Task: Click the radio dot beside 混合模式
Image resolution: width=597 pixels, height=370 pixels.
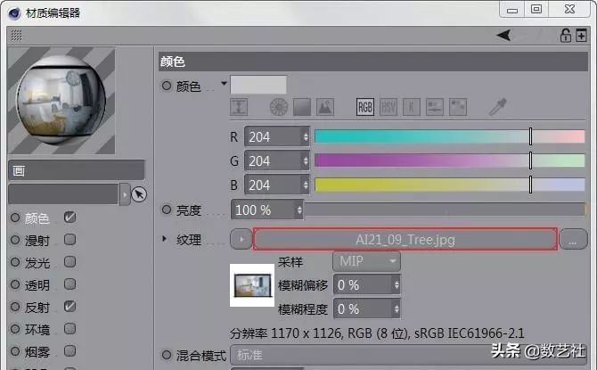Action: [x=167, y=355]
